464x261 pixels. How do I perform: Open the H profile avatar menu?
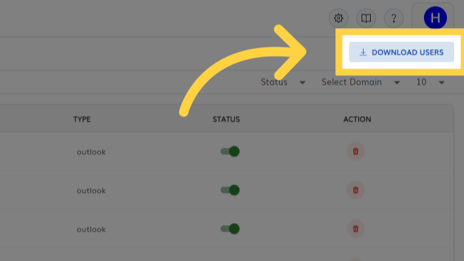pyautogui.click(x=435, y=18)
